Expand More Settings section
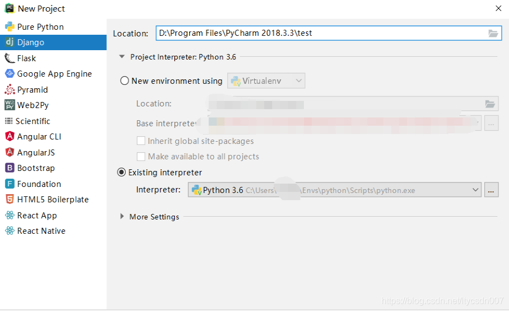This screenshot has width=509, height=311. tap(122, 216)
